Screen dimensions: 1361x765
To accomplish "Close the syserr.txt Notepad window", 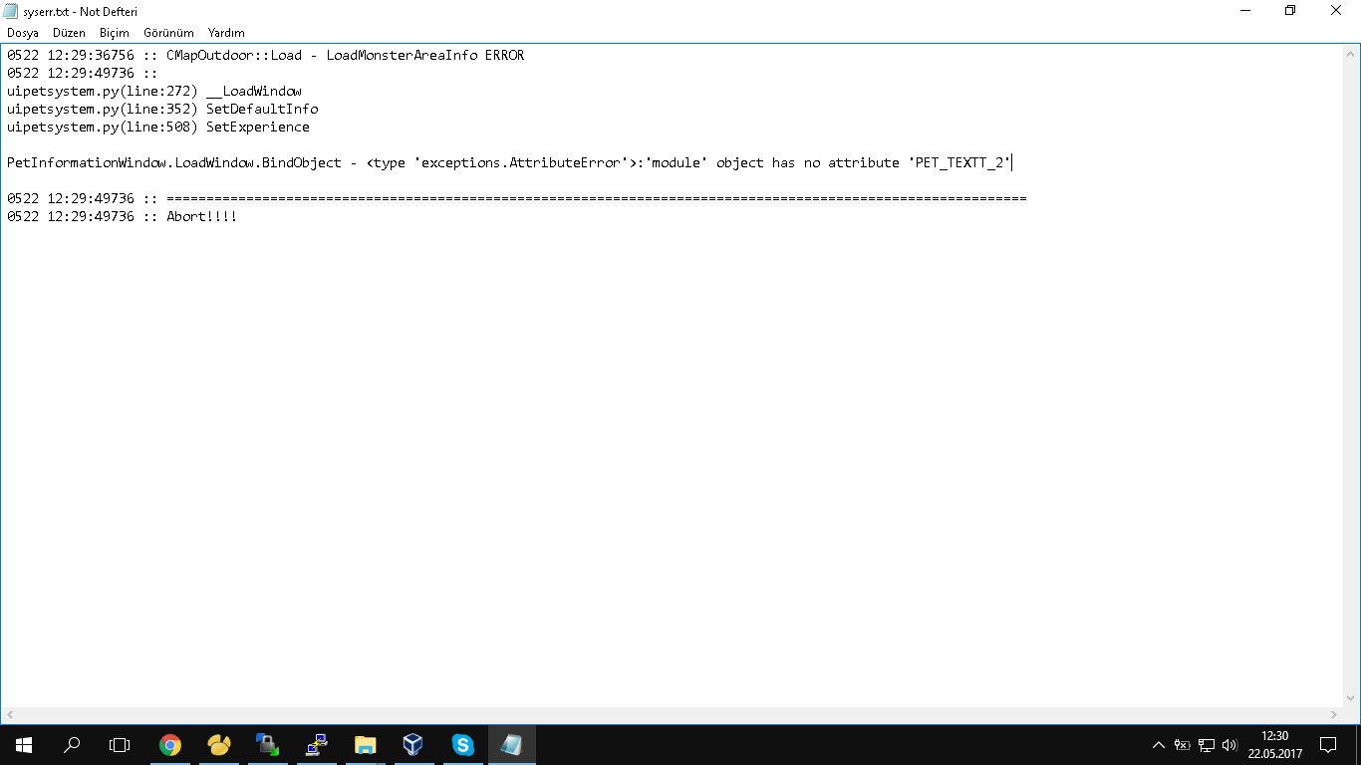I will pyautogui.click(x=1336, y=11).
